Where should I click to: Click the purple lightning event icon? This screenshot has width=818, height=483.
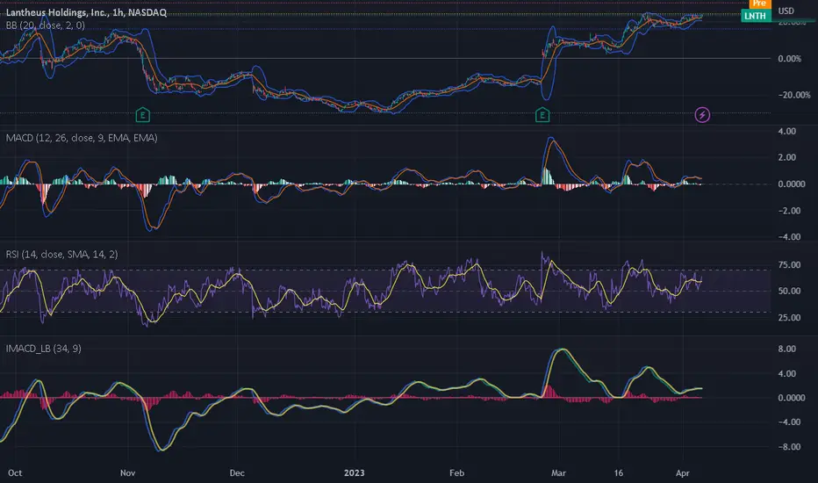pos(702,115)
